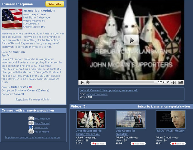Click star rating of the 01:33 video
Screen dimensions: 193x150
(x=98, y=144)
